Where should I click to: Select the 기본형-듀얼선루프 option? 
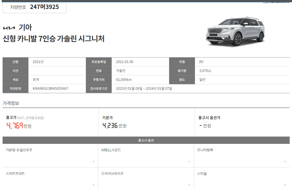pos(19,150)
